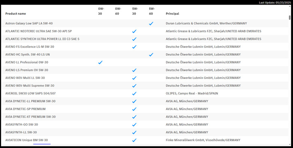Click AVIA AG principal in AVIASYNTH-GO row
The height and width of the screenshot is (148, 293).
(x=187, y=124)
